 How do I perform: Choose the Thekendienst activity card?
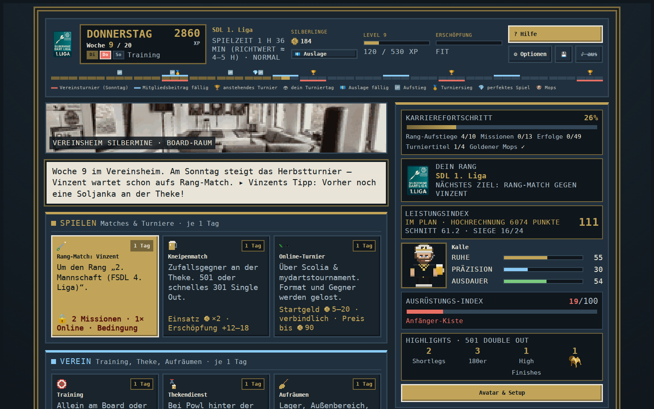coord(216,391)
